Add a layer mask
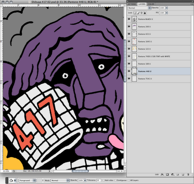 (x=167, y=174)
